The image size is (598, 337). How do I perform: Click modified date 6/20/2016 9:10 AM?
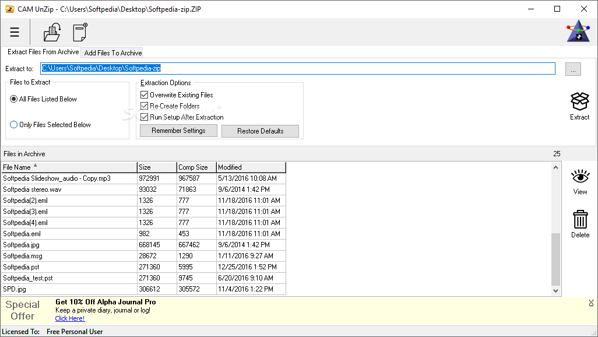245,278
